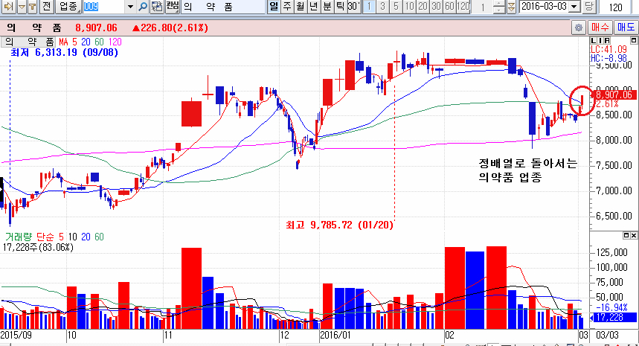639x346 pixels.
Task: Click the 120 count input field
Action: tap(615, 7)
